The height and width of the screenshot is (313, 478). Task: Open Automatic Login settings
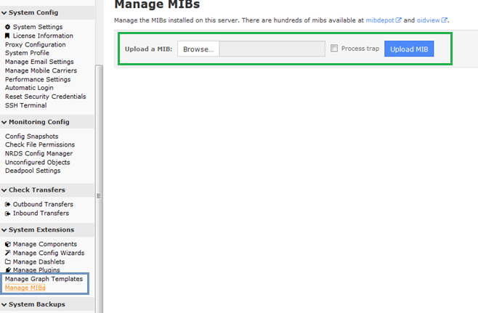29,88
